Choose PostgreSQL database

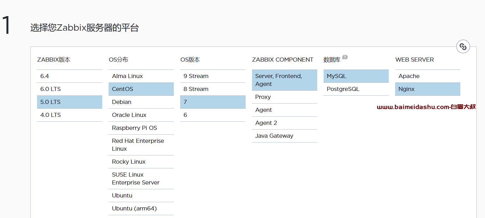tap(356, 89)
